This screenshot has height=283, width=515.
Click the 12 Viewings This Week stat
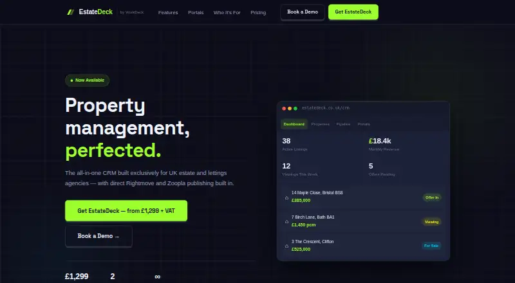click(300, 169)
